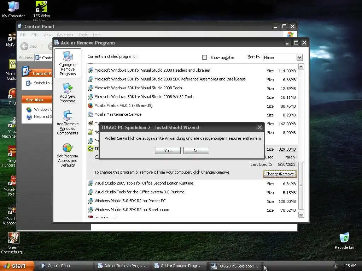Click Mozilla Firefox 45.0.1 icon in list
362x271 pixels.
pos(90,106)
